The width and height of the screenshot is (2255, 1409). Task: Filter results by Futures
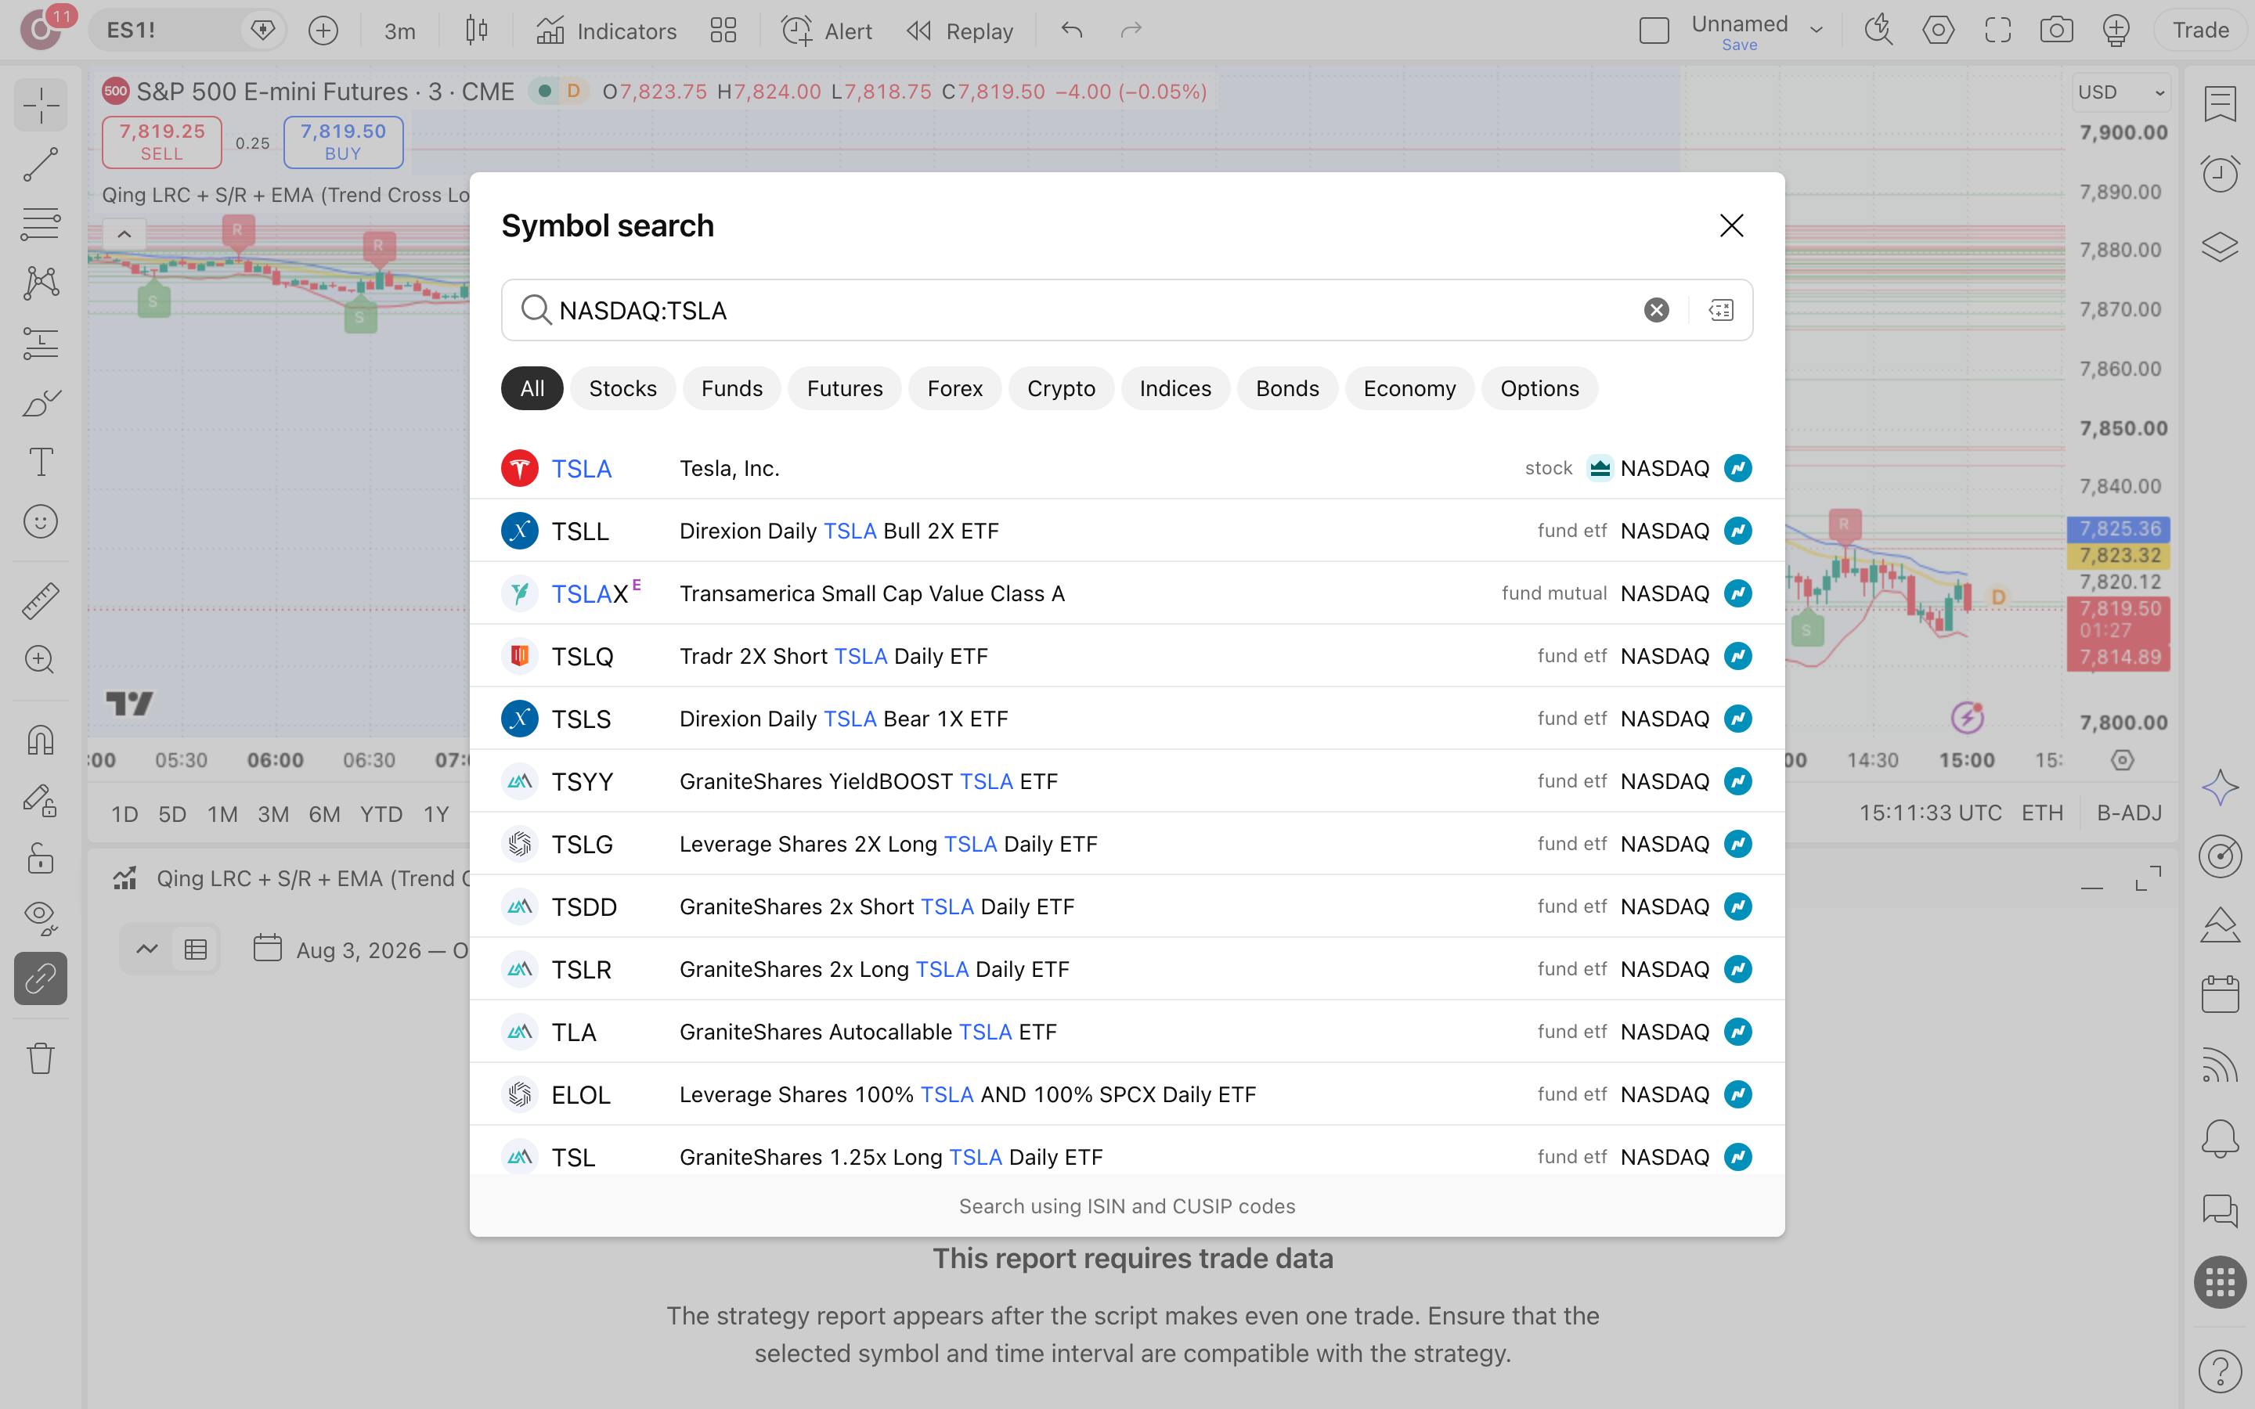tap(844, 388)
